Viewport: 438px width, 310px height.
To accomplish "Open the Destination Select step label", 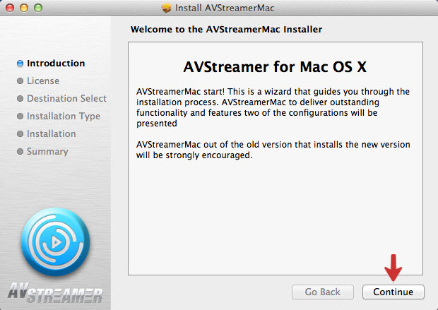I will (66, 99).
